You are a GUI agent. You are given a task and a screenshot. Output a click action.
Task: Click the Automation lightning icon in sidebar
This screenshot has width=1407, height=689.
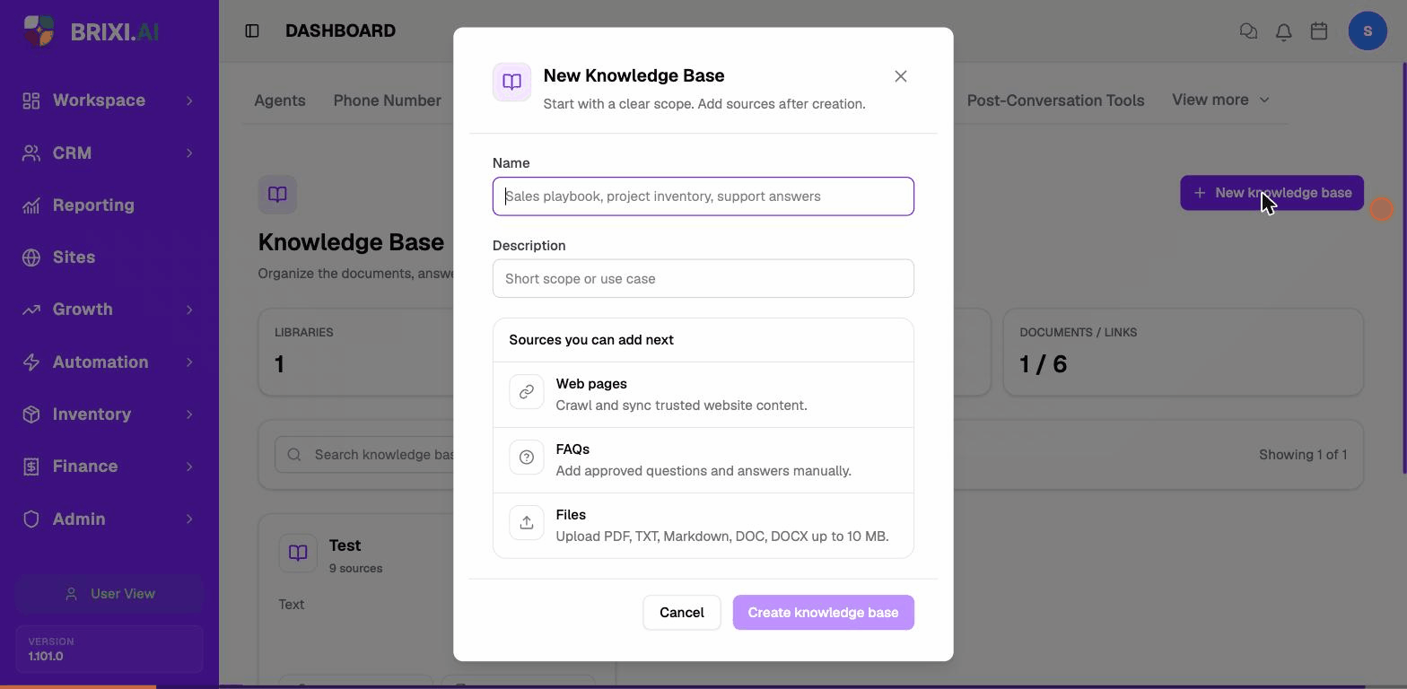pyautogui.click(x=31, y=362)
